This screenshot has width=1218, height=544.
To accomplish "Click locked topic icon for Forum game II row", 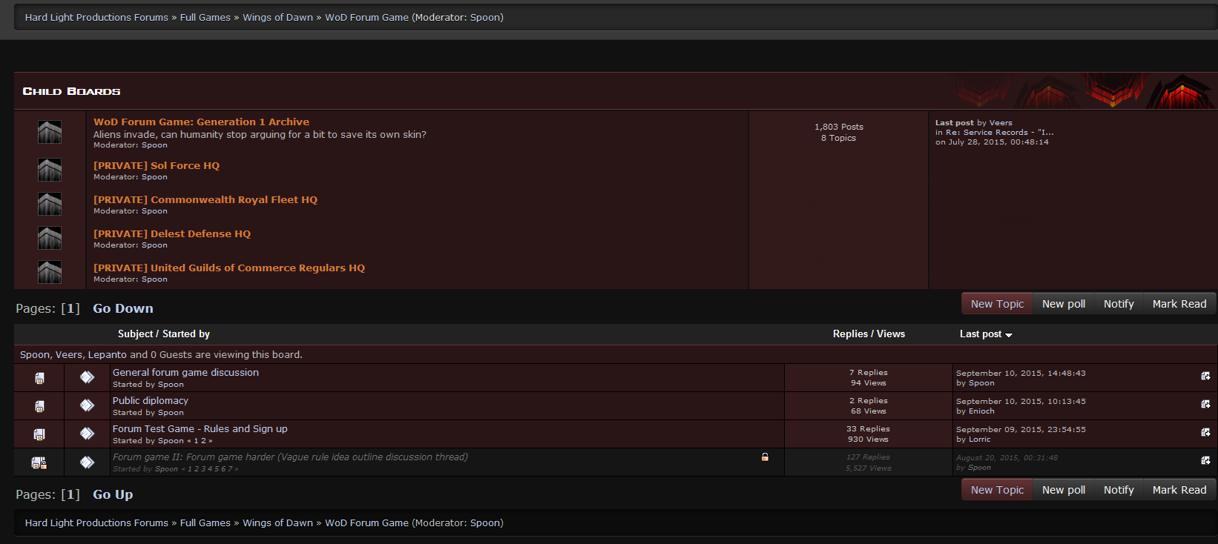I will (39, 462).
